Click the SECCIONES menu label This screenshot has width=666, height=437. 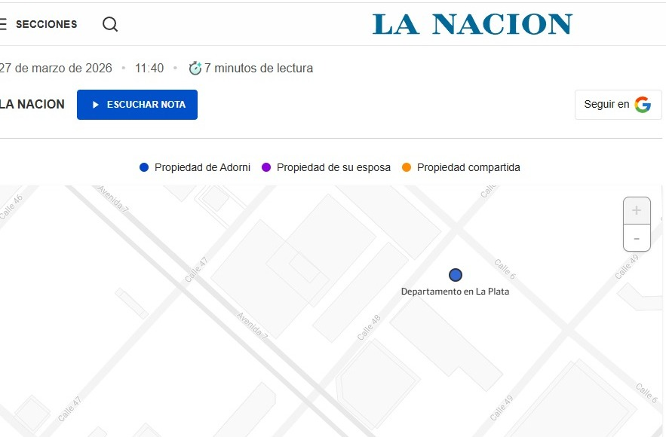click(x=46, y=24)
